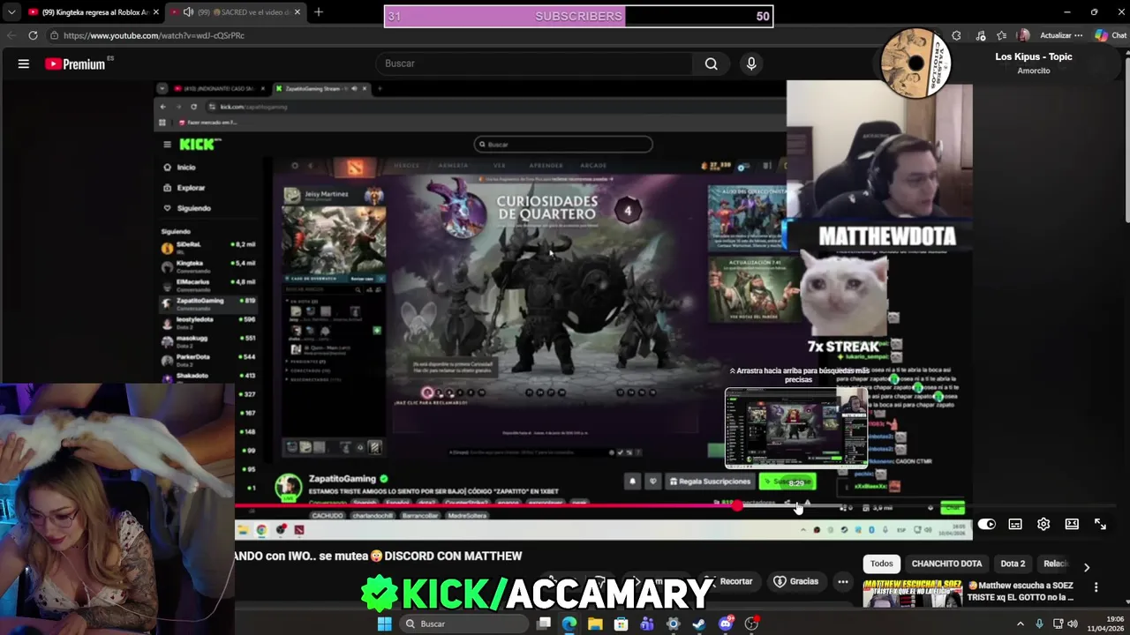
Task: Show more filter chips with right chevron
Action: point(1087,567)
